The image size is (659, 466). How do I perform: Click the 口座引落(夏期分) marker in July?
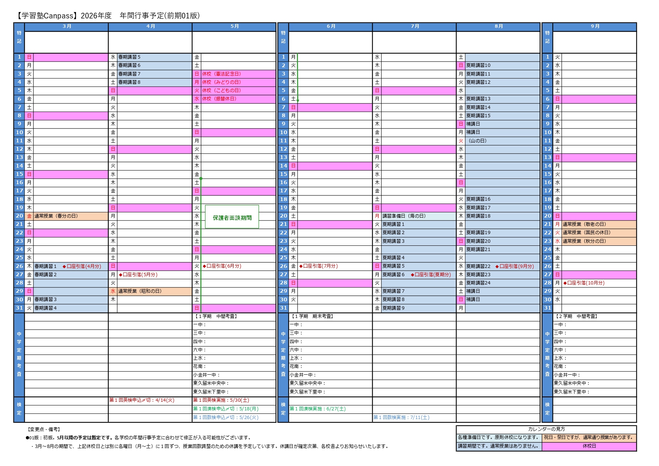pyautogui.click(x=431, y=275)
